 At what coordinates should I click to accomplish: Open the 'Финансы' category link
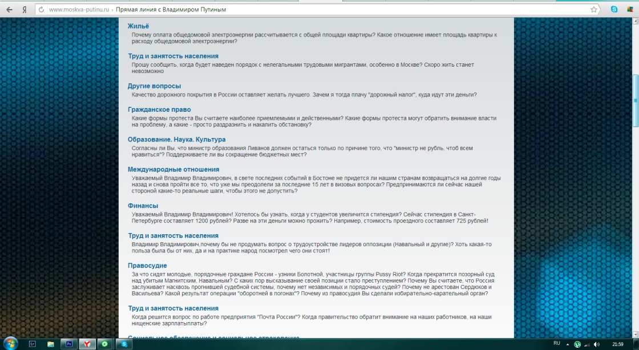[x=143, y=206]
